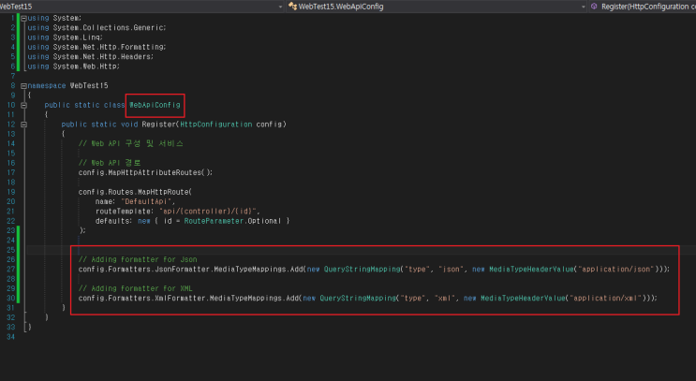Click using System.Web.Http line
Viewport: 696px width, 381px height.
click(74, 66)
